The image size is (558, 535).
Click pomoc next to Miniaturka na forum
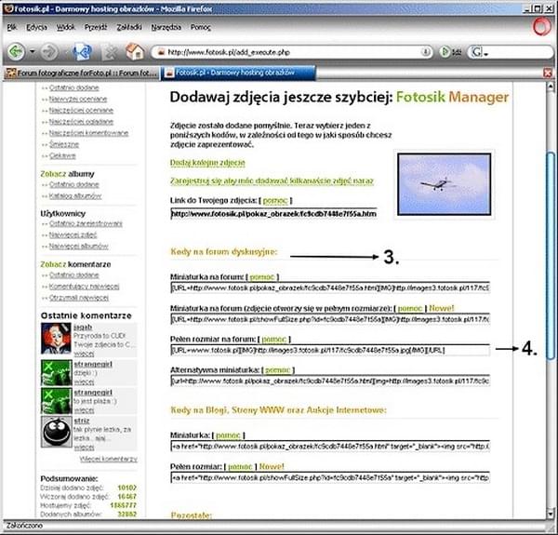click(262, 277)
